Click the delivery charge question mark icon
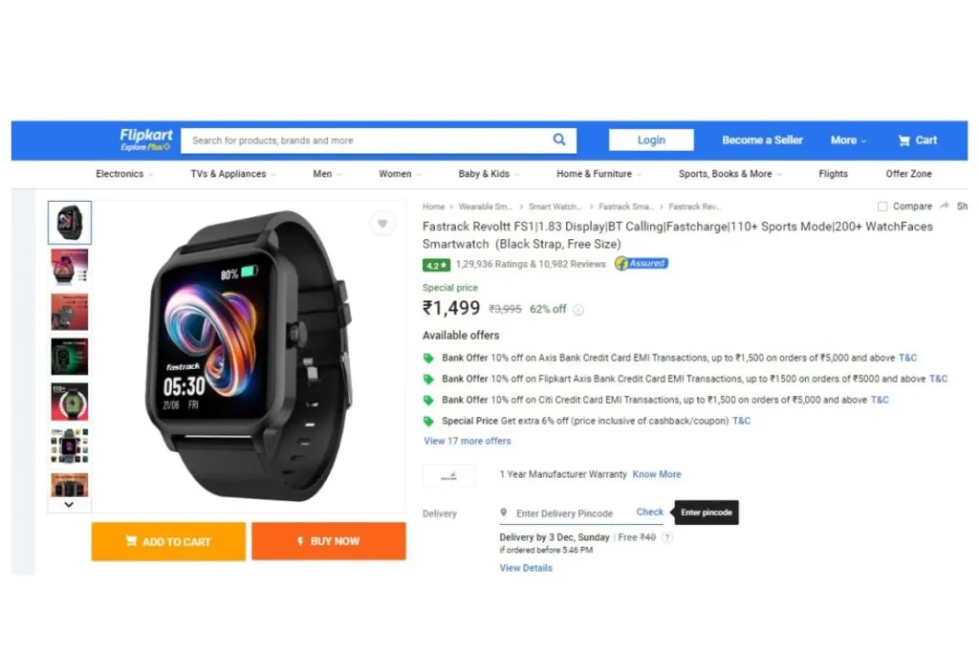This screenshot has height=653, width=979. point(666,537)
